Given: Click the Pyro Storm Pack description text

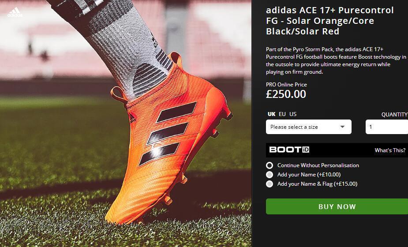Looking at the screenshot, I should pos(336,60).
